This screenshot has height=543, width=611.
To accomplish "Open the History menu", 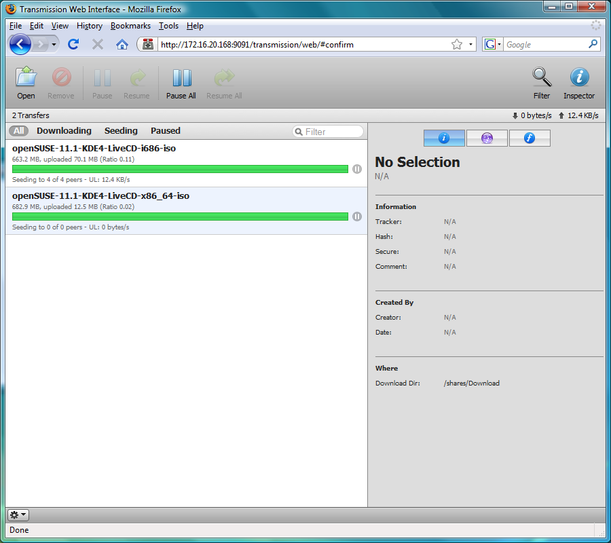I will (x=89, y=26).
